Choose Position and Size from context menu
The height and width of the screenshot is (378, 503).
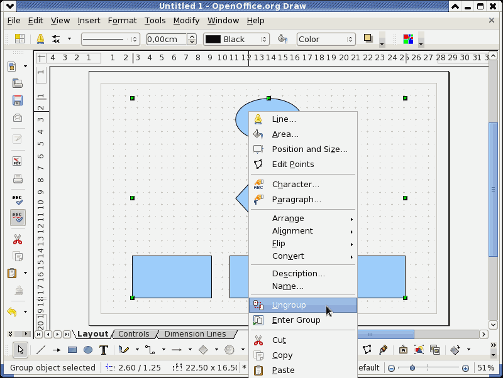(303, 149)
